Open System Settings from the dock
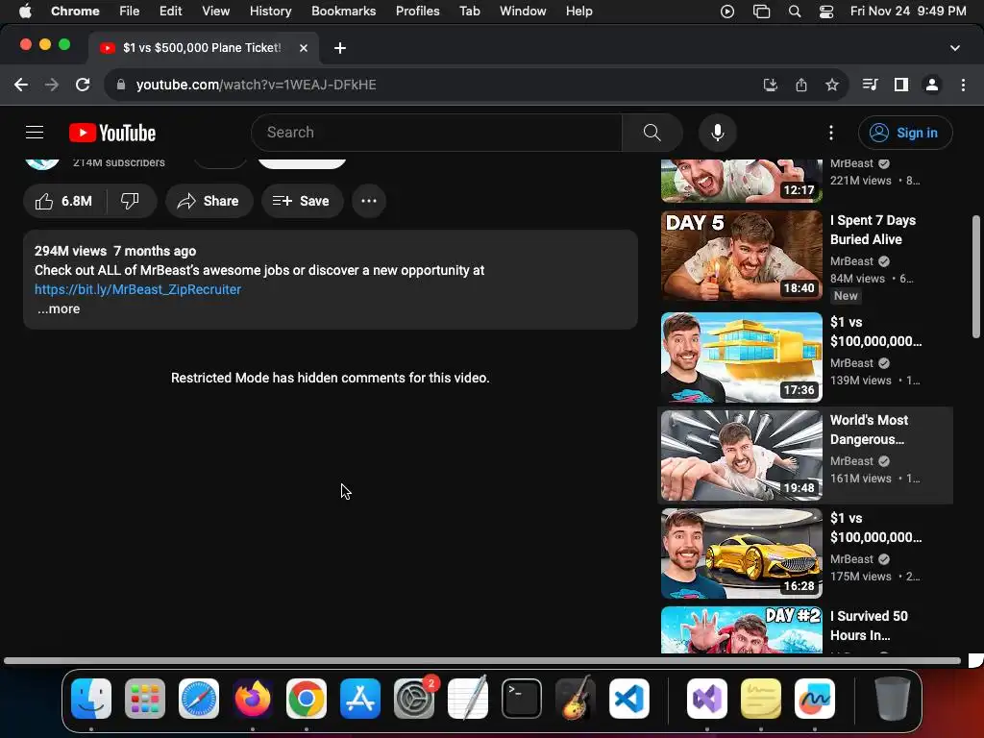984x738 pixels. click(x=414, y=699)
